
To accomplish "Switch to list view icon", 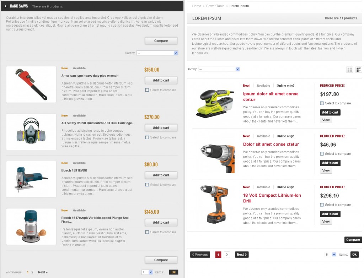I will click(x=359, y=70).
